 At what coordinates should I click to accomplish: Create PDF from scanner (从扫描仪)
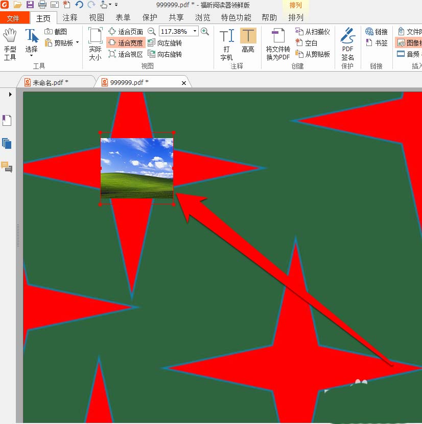pyautogui.click(x=313, y=31)
